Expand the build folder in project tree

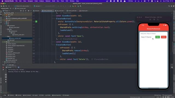[x=5, y=20]
